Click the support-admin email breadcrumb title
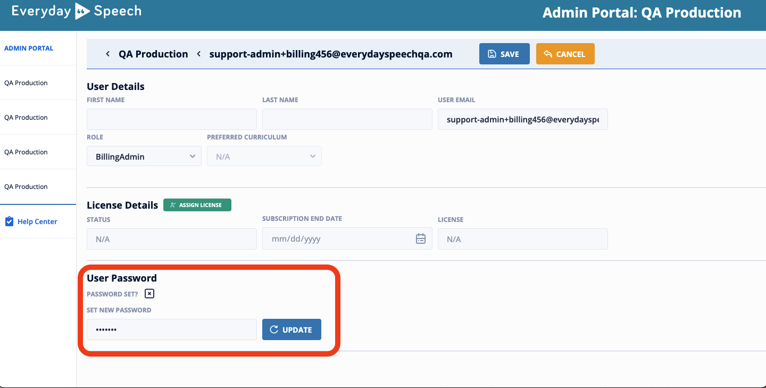Image resolution: width=766 pixels, height=388 pixels. (331, 54)
